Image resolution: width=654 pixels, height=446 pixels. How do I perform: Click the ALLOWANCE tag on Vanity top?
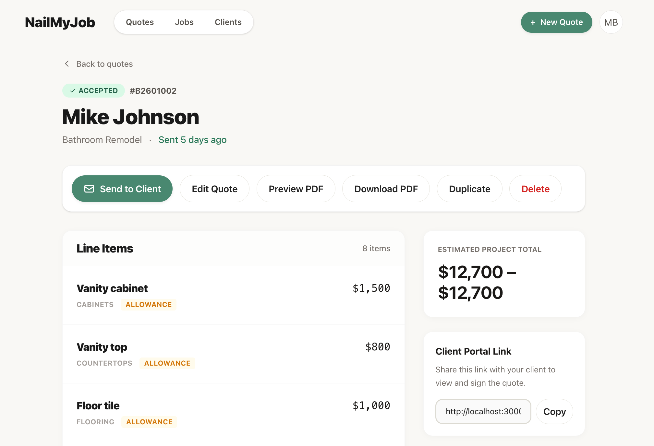click(167, 363)
